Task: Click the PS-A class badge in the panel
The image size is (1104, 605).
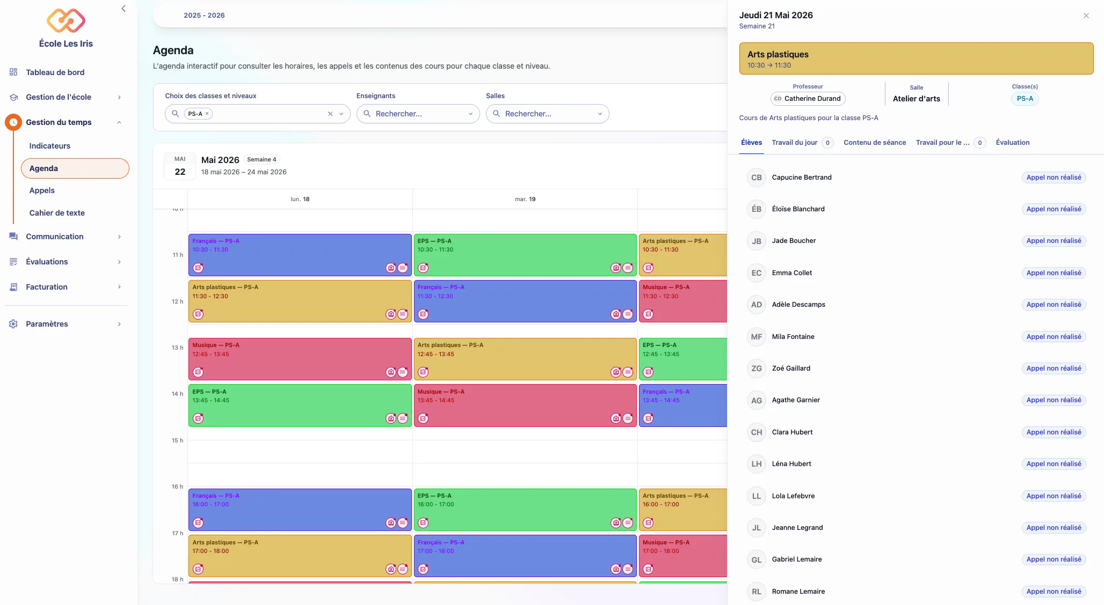Action: coord(1025,99)
